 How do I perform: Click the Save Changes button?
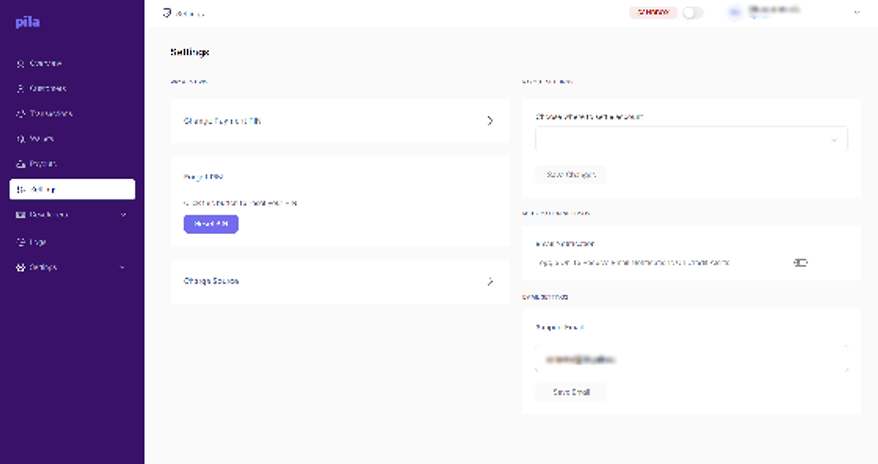pos(571,174)
